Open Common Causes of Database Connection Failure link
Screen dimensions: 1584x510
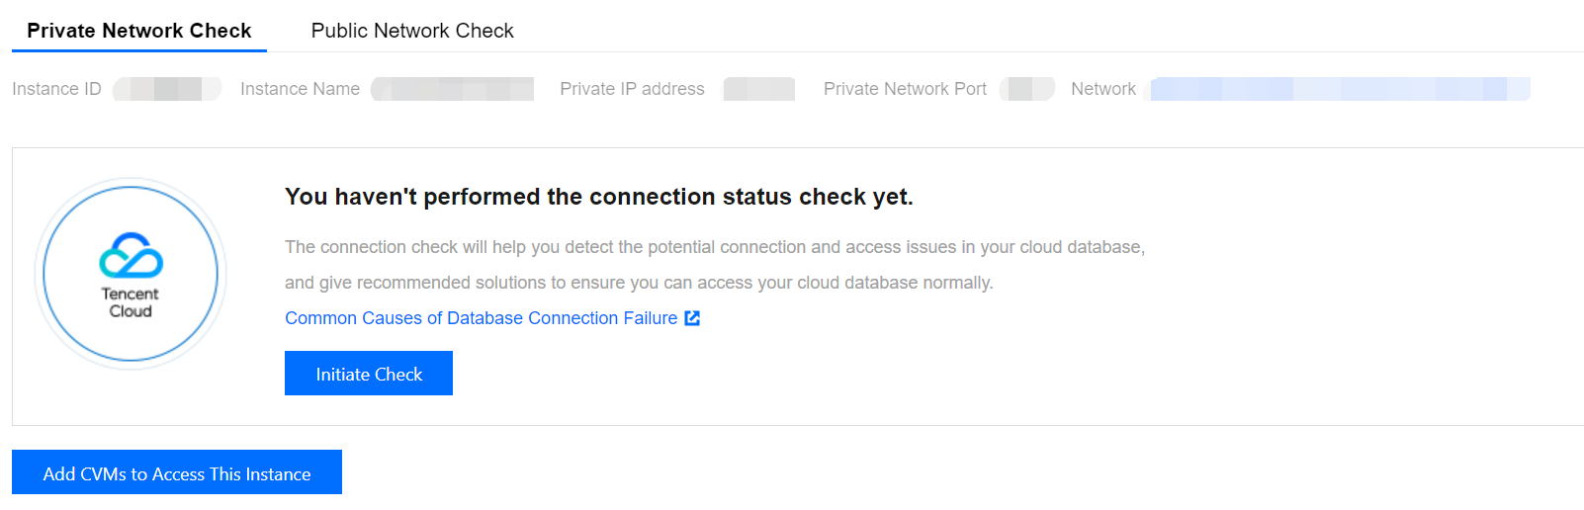[x=481, y=318]
